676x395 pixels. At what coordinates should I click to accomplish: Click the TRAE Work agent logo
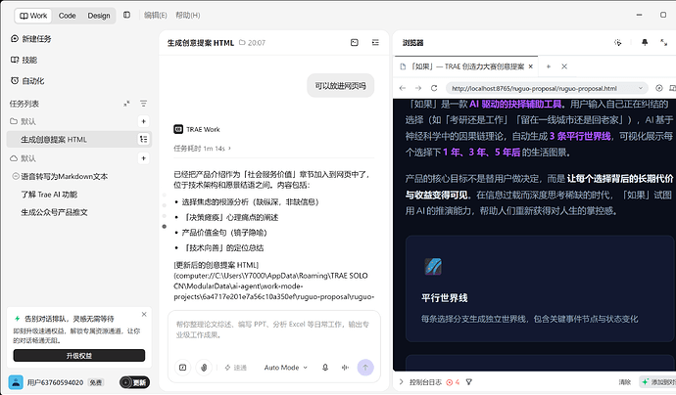tap(178, 129)
